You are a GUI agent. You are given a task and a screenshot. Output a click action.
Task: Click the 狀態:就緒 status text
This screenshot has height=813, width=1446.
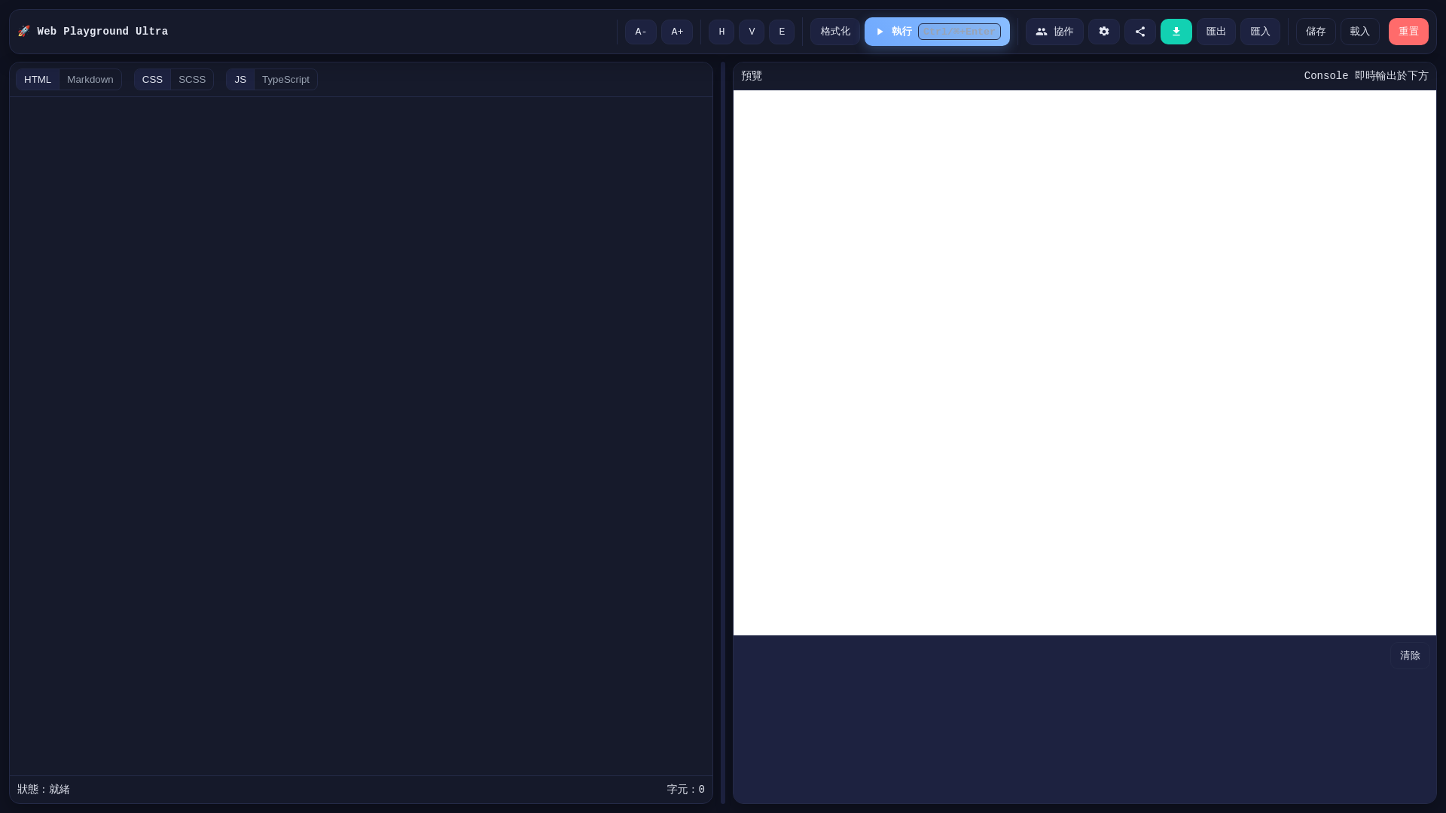(44, 790)
